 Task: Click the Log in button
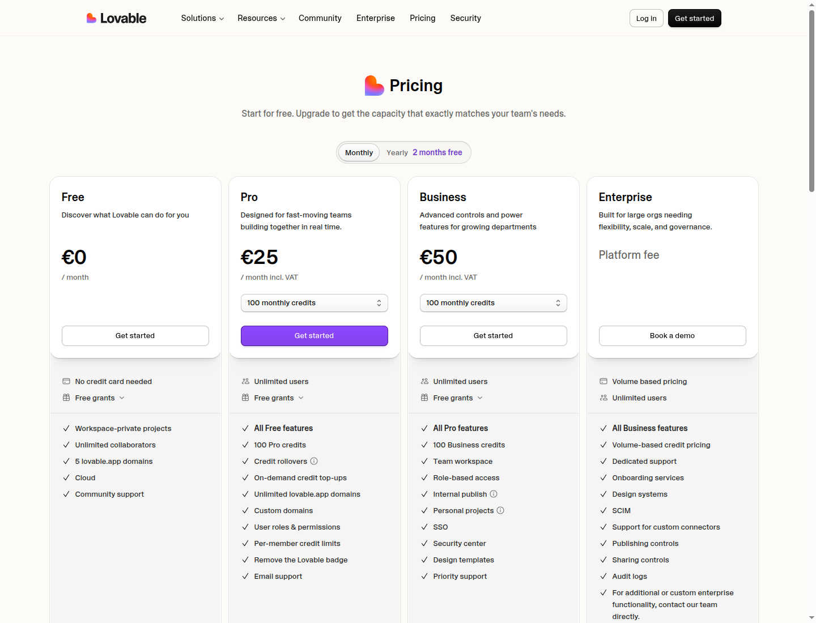click(x=647, y=18)
